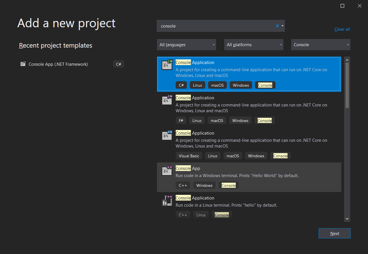Select the F# Console Application template icon
The image size is (368, 254).
tap(167, 100)
